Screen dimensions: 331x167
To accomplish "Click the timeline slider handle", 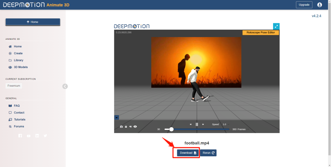I will (171, 129).
